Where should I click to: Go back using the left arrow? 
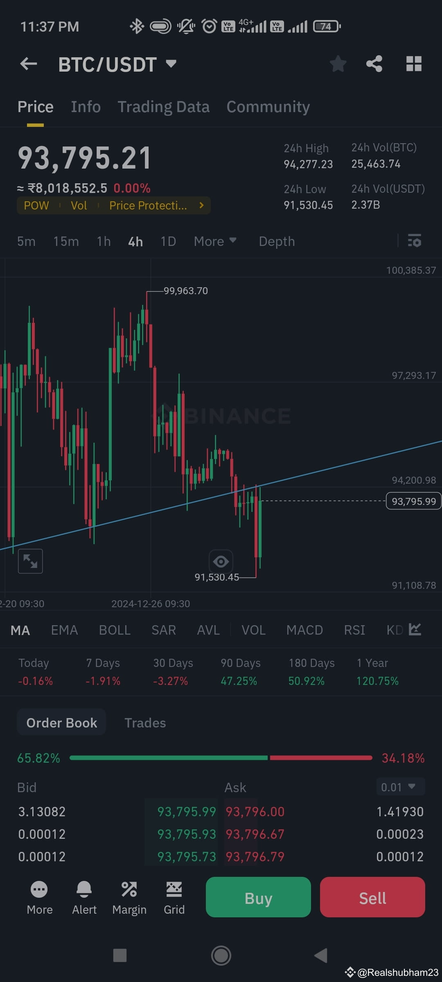[29, 64]
